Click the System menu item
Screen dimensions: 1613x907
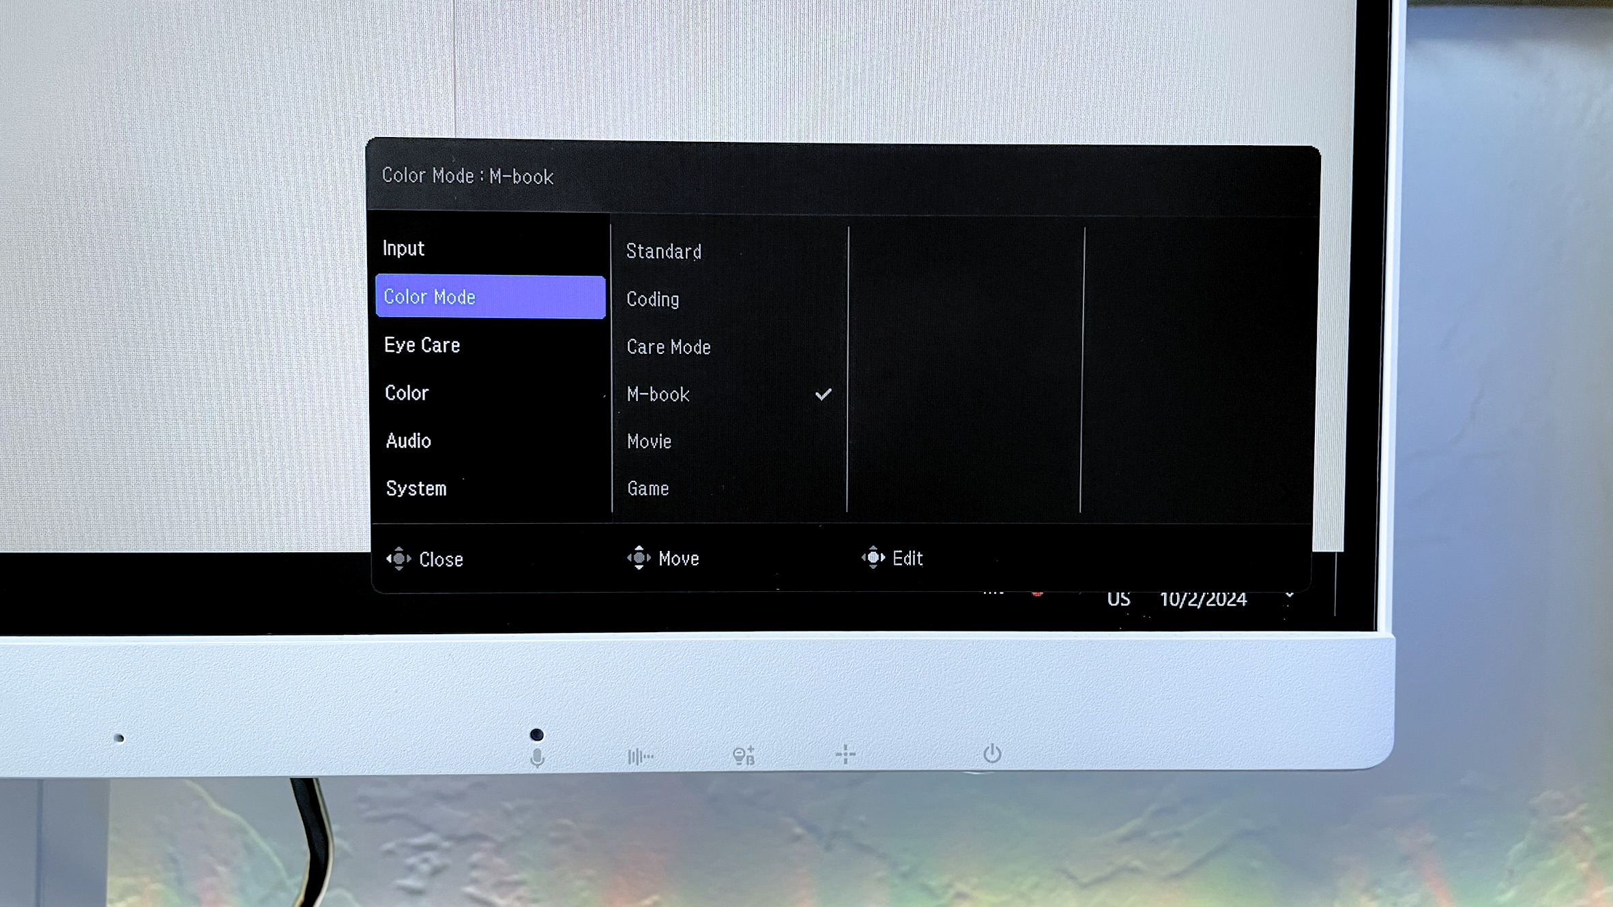[416, 488]
